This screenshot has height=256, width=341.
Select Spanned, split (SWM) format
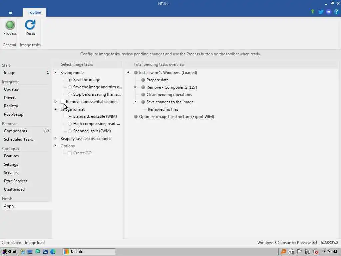coord(70,131)
